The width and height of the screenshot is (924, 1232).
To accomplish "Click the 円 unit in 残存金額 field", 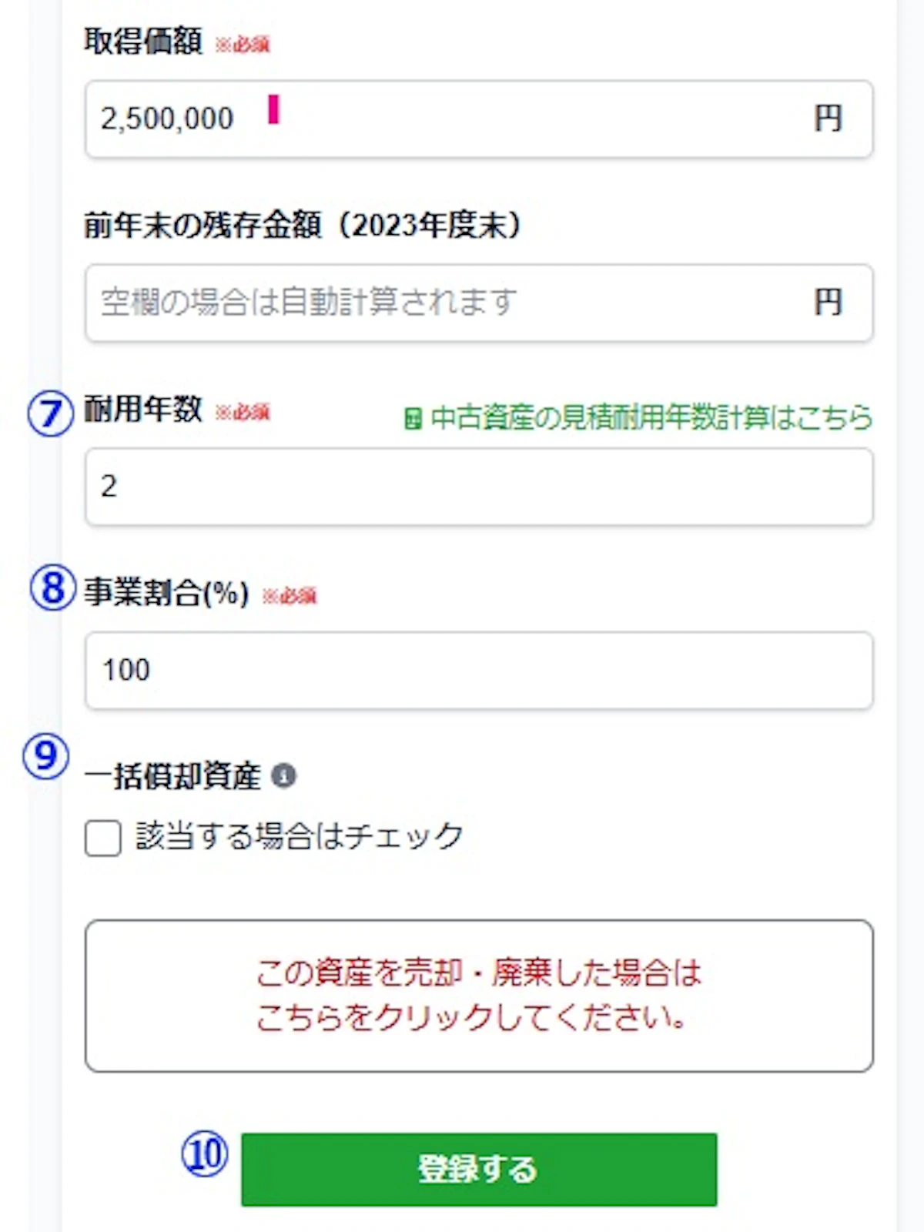I will click(x=829, y=302).
